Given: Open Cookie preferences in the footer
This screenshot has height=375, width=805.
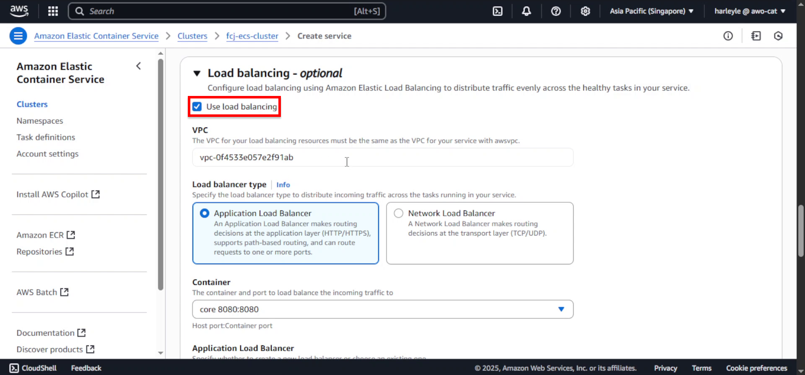Looking at the screenshot, I should point(756,368).
